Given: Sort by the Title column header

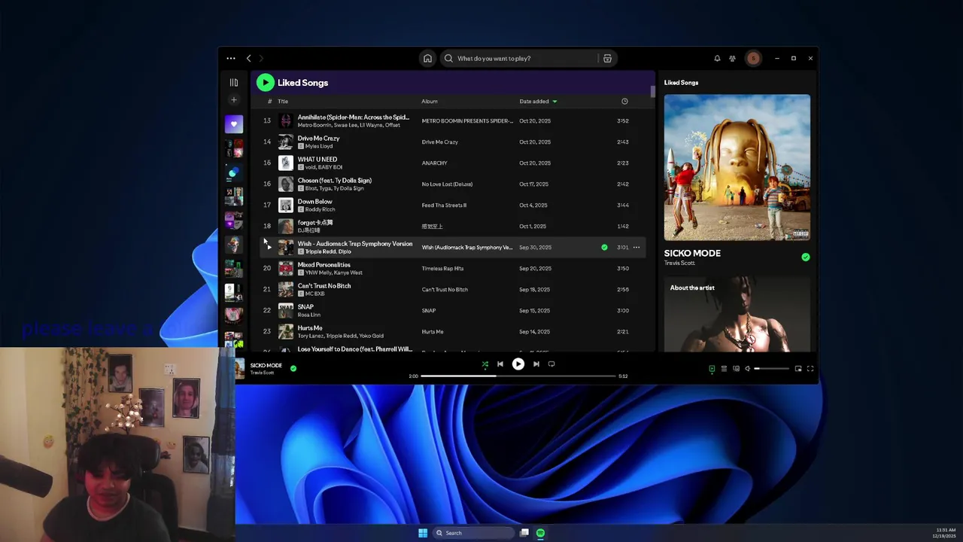Looking at the screenshot, I should [x=283, y=101].
